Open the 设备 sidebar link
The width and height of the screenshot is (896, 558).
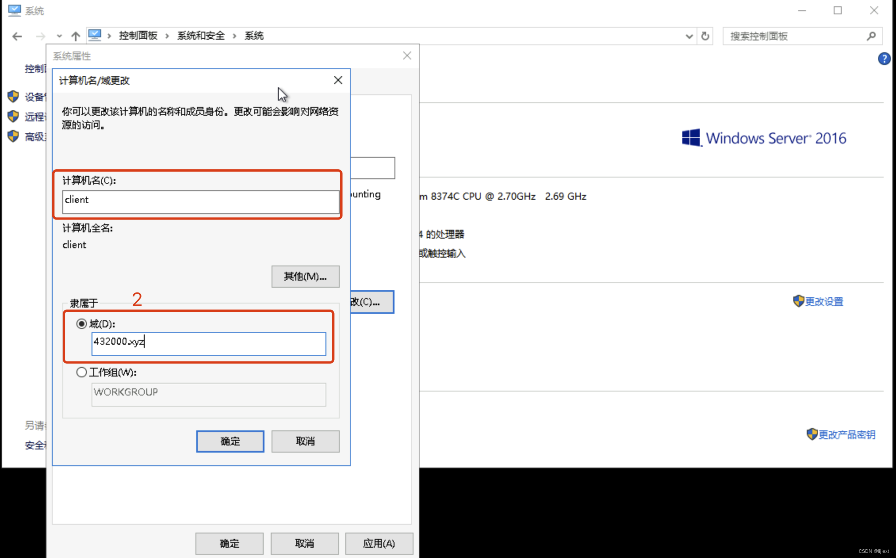point(35,97)
